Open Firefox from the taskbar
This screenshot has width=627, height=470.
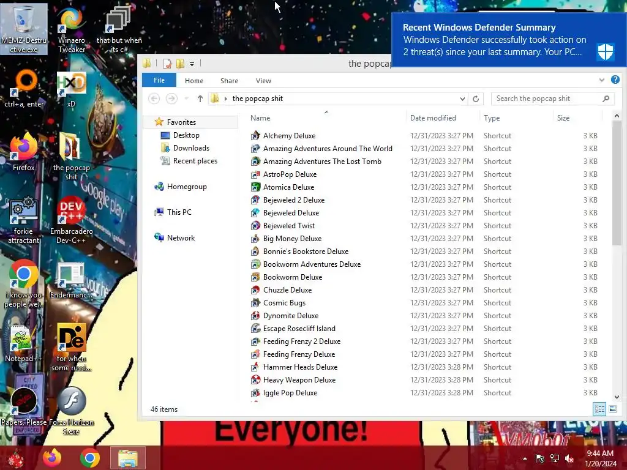53,458
